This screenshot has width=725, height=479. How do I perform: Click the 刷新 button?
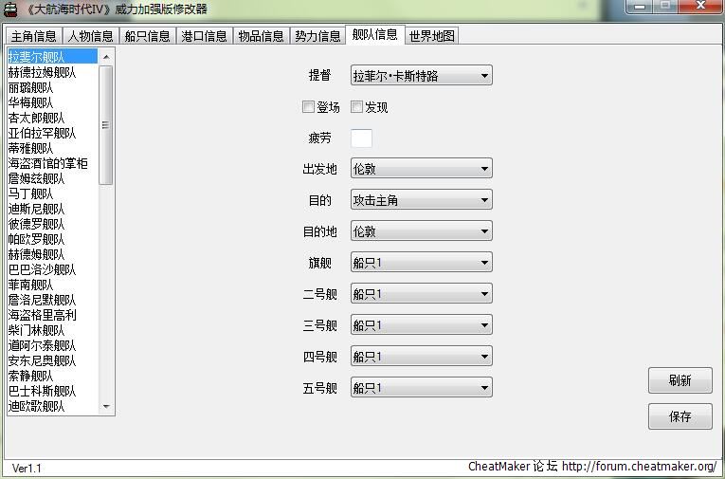[x=680, y=380]
